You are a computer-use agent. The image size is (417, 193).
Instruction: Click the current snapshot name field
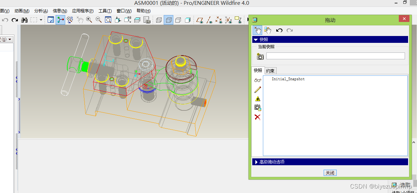pos(336,56)
